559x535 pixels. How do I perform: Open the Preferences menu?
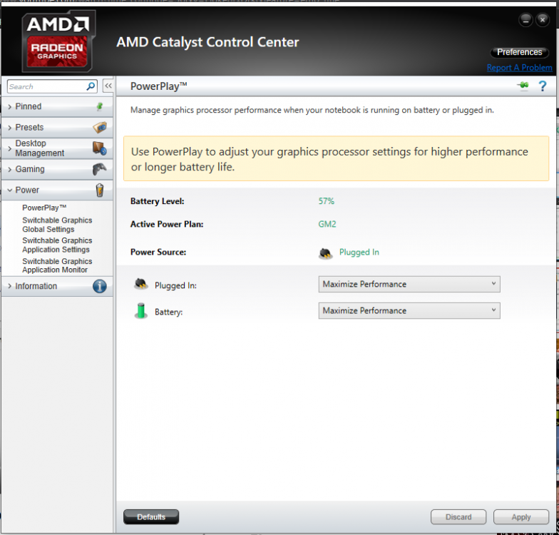point(519,52)
